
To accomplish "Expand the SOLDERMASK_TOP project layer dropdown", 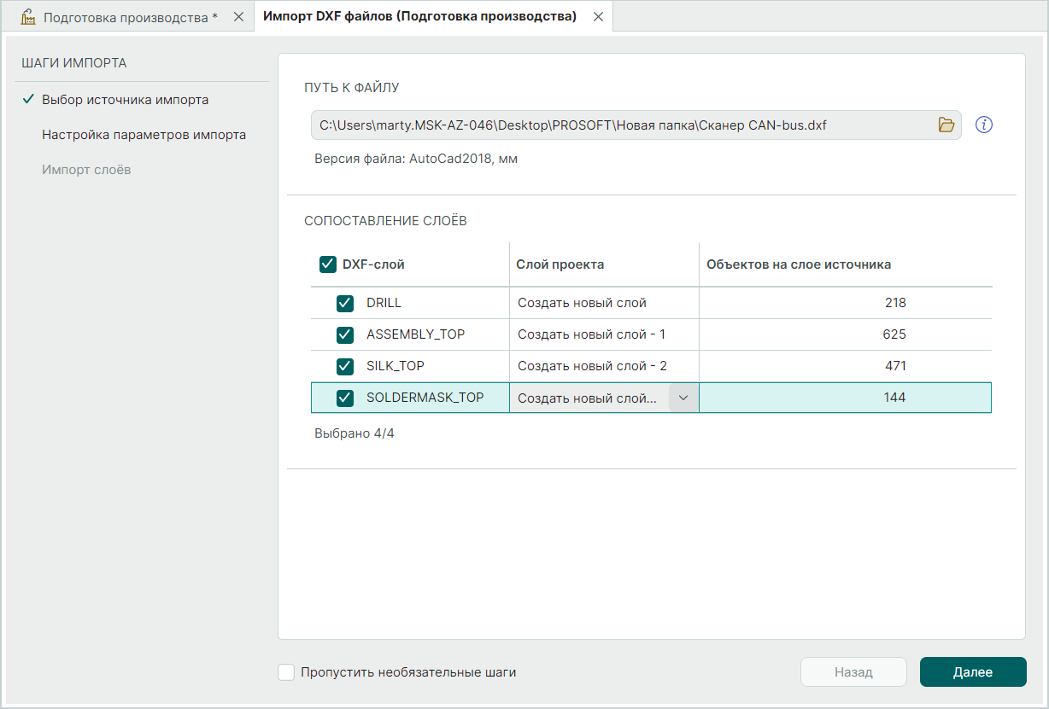I will click(x=683, y=398).
